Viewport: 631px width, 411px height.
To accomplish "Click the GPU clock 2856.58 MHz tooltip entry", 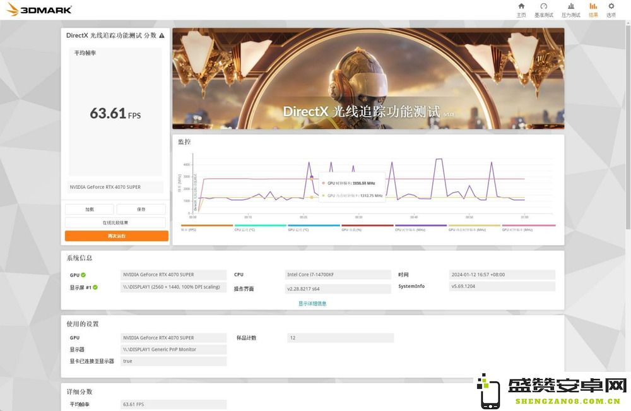I will [x=349, y=183].
